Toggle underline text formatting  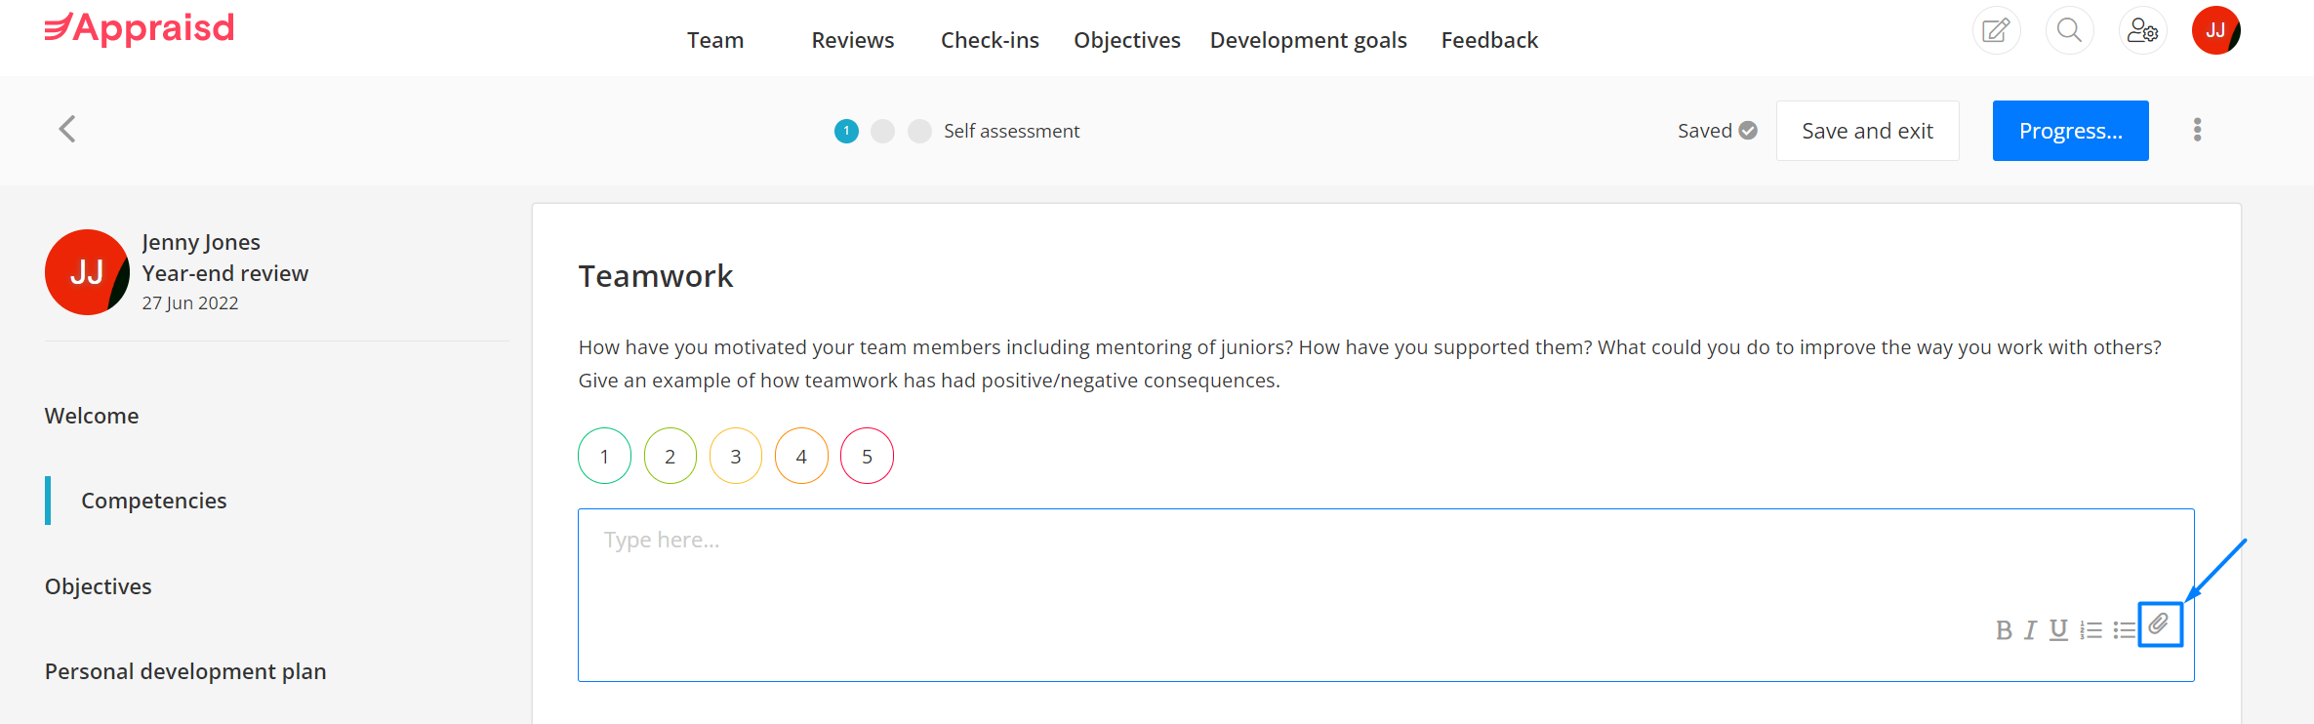[x=2058, y=630]
